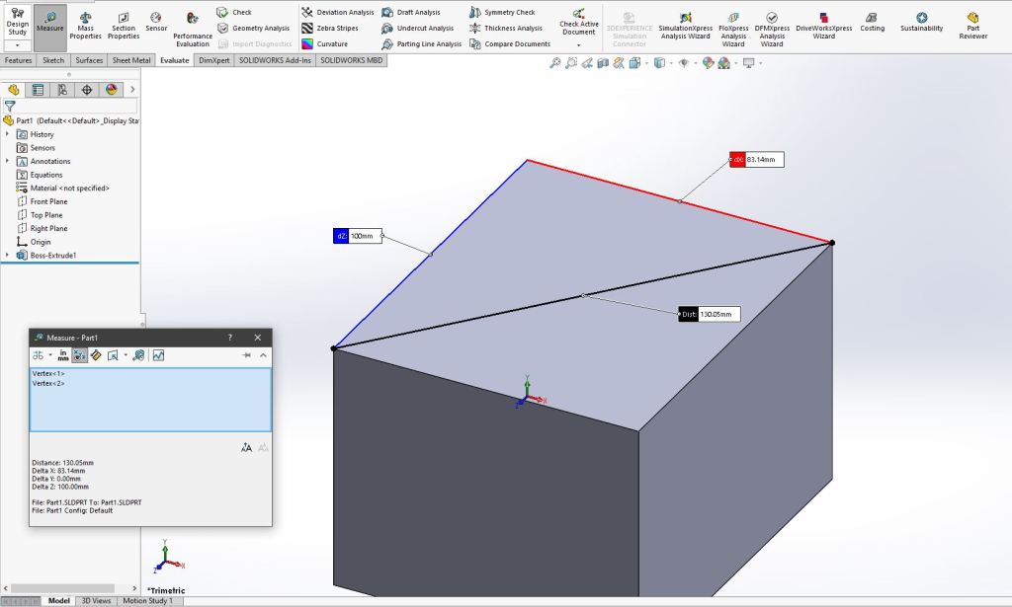Image resolution: width=1012 pixels, height=607 pixels.
Task: Click the Sustainability tool
Action: (921, 22)
